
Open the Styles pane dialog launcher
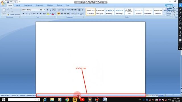pos(171,17)
